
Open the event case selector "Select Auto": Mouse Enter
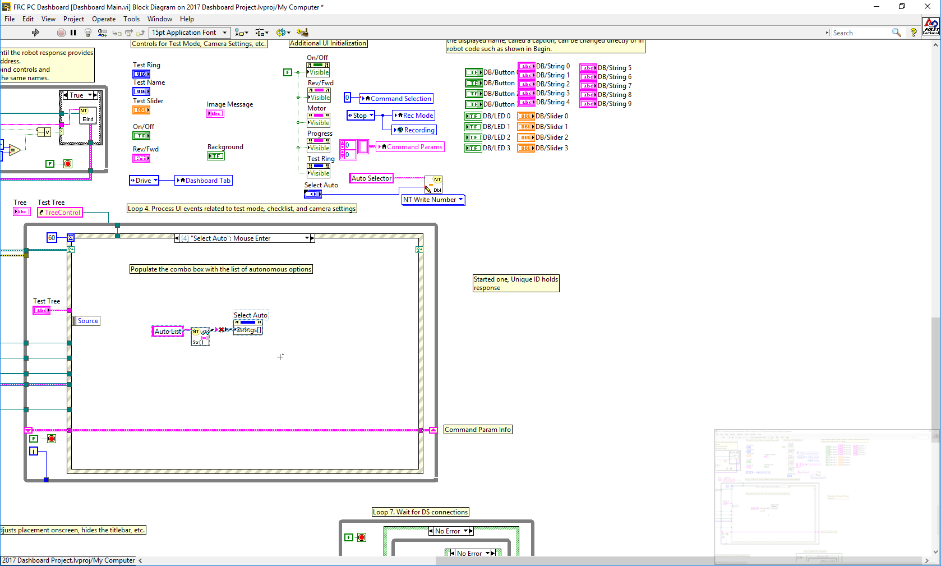[245, 238]
